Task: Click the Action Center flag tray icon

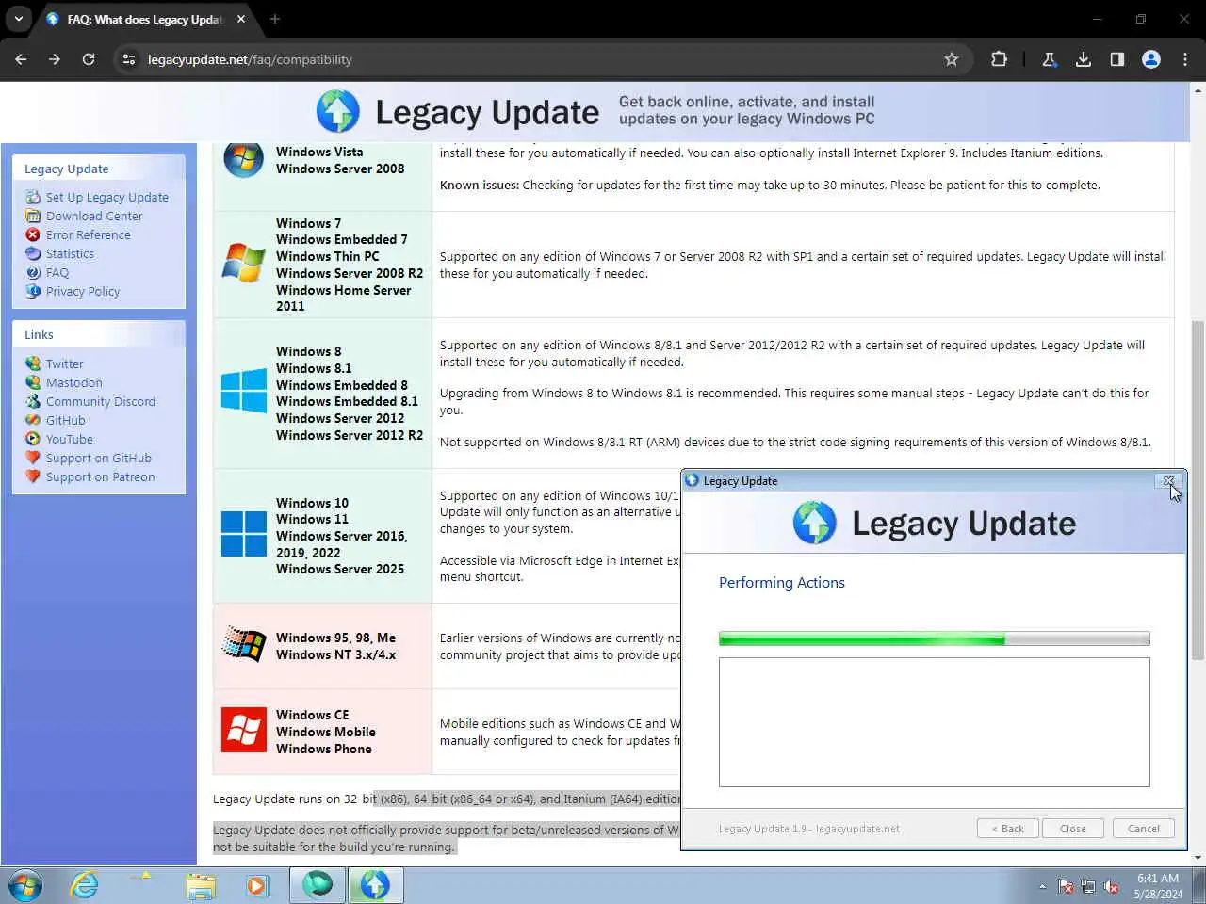Action: coord(1066,886)
